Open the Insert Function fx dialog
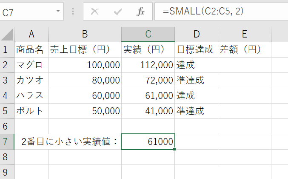Image resolution: width=288 pixels, height=179 pixels. click(141, 12)
